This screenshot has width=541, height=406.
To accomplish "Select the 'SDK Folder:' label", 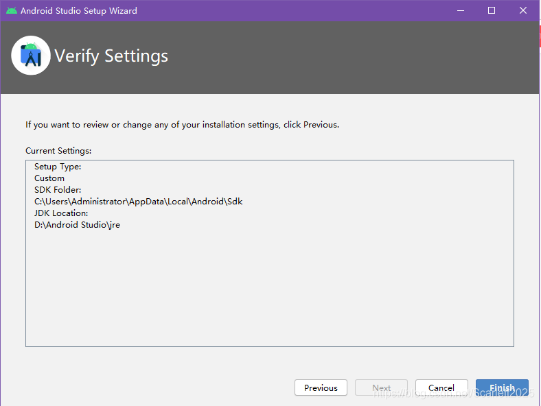I will [x=58, y=190].
